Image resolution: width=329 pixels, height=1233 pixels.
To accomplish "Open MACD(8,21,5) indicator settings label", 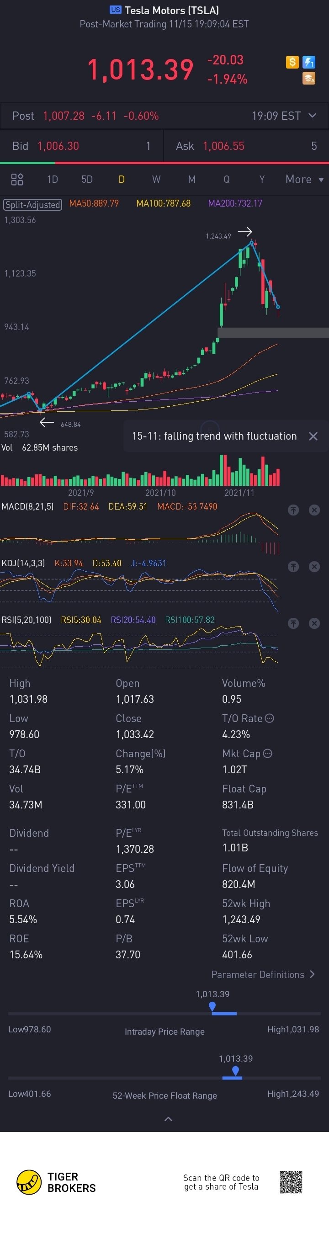I will tap(28, 506).
